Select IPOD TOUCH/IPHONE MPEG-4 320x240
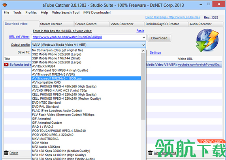The image size is (226, 160). coord(86,131)
